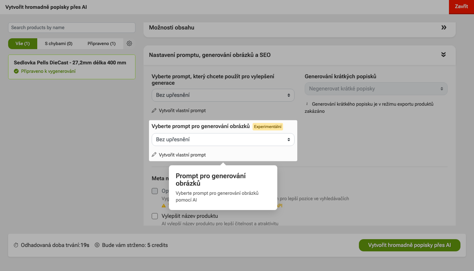The image size is (474, 271).
Task: Collapse Nastavení promptu, generování obrázků a SEO
Action: pyautogui.click(x=444, y=55)
